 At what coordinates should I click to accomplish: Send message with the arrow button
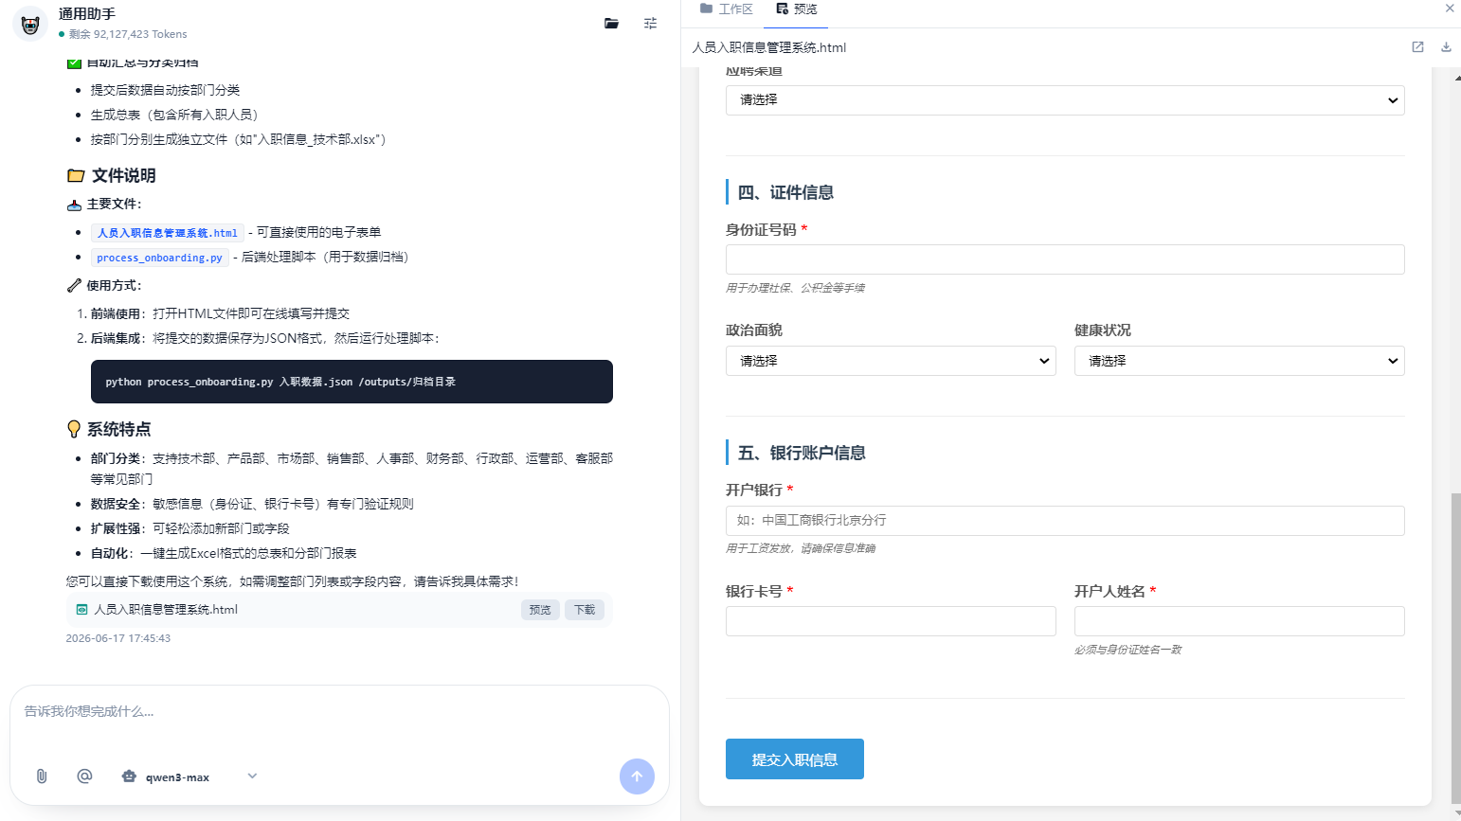[637, 776]
